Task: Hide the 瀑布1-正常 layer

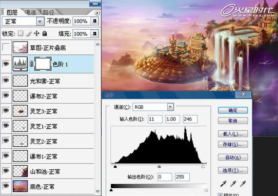Action: click(x=6, y=156)
